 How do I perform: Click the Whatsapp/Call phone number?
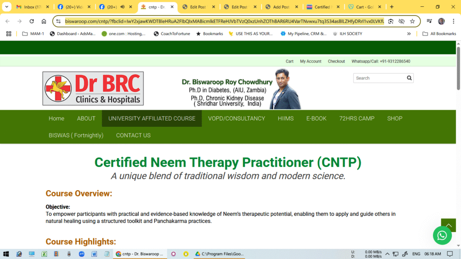pos(381,61)
